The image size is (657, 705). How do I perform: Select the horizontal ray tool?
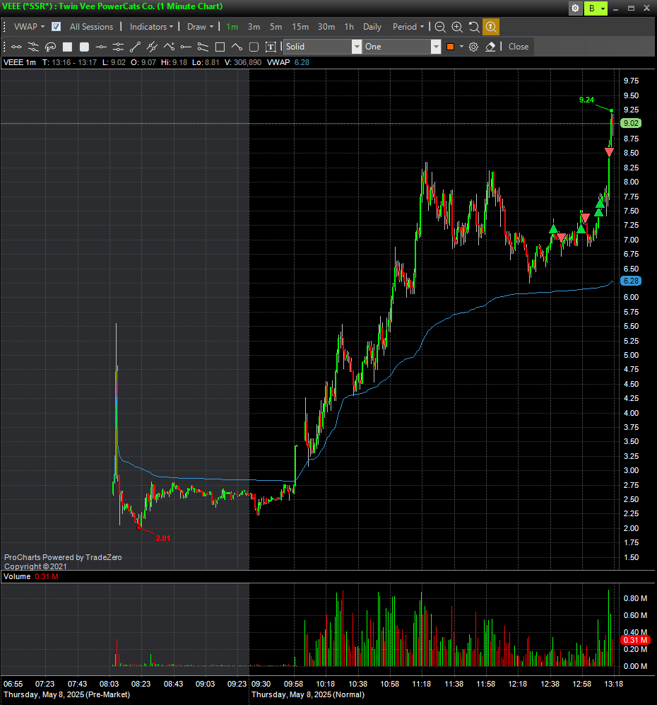pyautogui.click(x=186, y=47)
